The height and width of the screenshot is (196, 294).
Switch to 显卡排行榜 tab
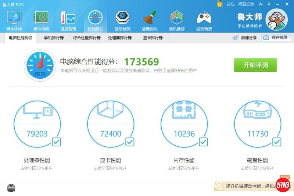153,38
